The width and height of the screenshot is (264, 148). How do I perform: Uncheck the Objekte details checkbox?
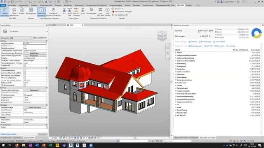tap(190, 42)
